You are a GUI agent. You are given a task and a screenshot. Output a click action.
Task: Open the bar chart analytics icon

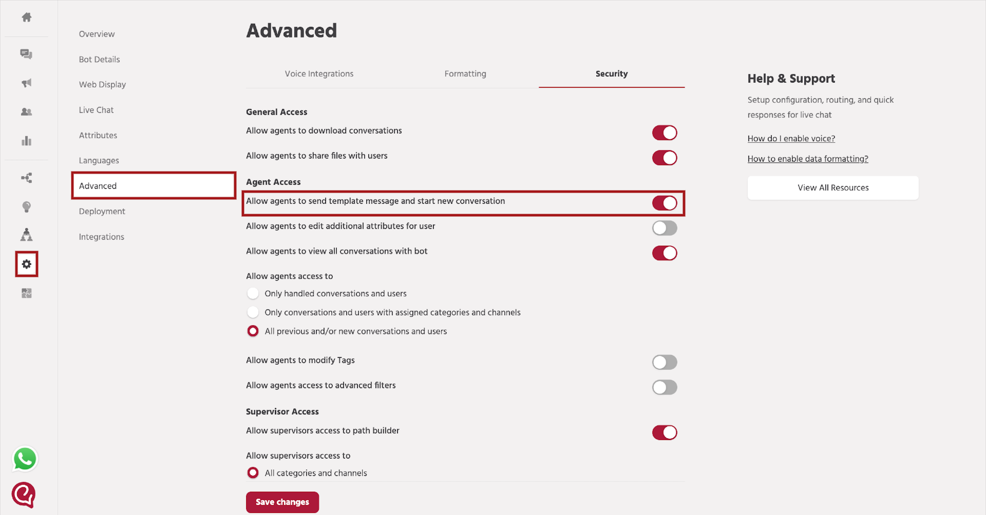[26, 141]
